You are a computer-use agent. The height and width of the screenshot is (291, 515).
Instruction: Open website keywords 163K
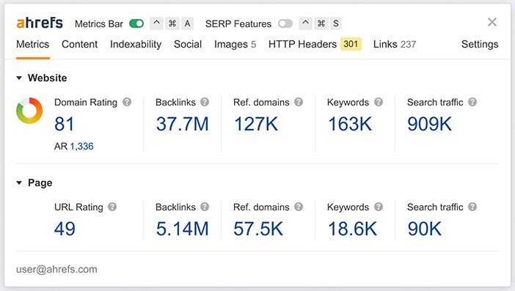[x=350, y=124]
